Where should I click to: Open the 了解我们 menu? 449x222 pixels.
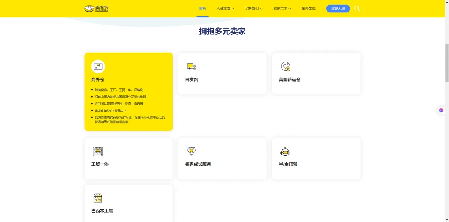(x=252, y=9)
